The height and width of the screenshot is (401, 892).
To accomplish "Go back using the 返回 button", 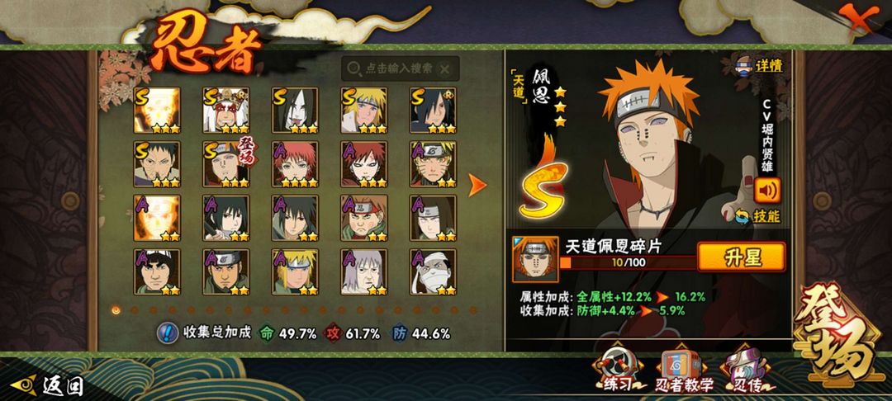I will (49, 386).
